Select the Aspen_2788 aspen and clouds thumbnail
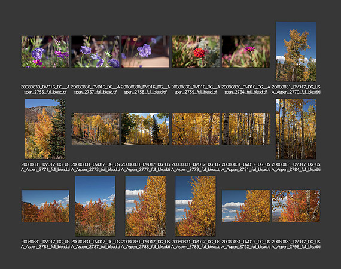 pos(145,206)
